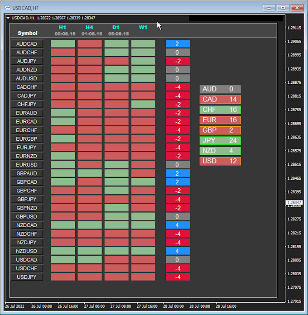Choose the EURUSD symbol button
The width and height of the screenshot is (308, 315).
click(x=27, y=165)
